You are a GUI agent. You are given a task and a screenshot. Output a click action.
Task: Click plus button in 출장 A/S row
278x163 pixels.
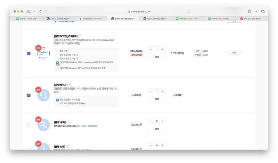pos(163,145)
